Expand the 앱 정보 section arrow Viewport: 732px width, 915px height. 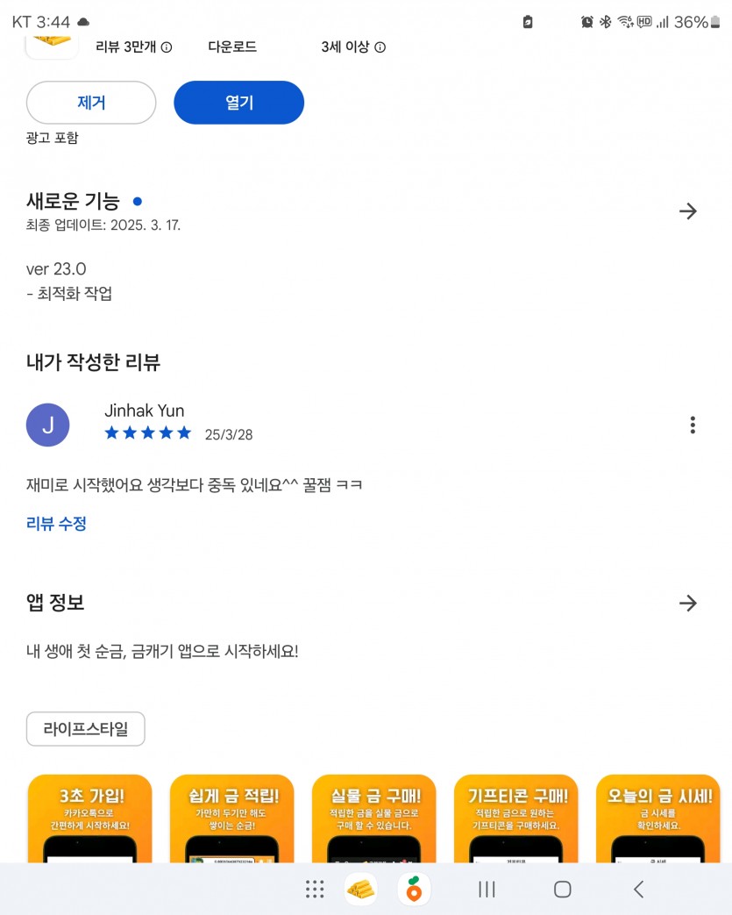pyautogui.click(x=688, y=603)
